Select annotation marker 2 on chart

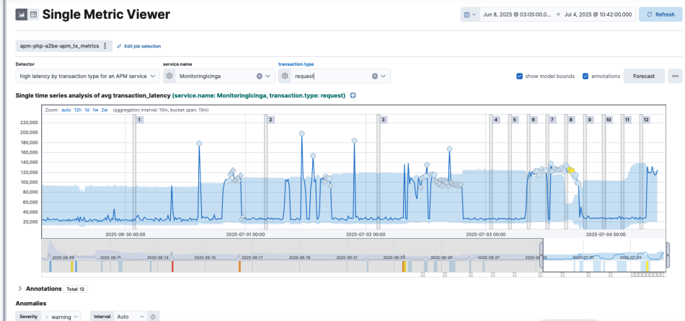tap(271, 120)
